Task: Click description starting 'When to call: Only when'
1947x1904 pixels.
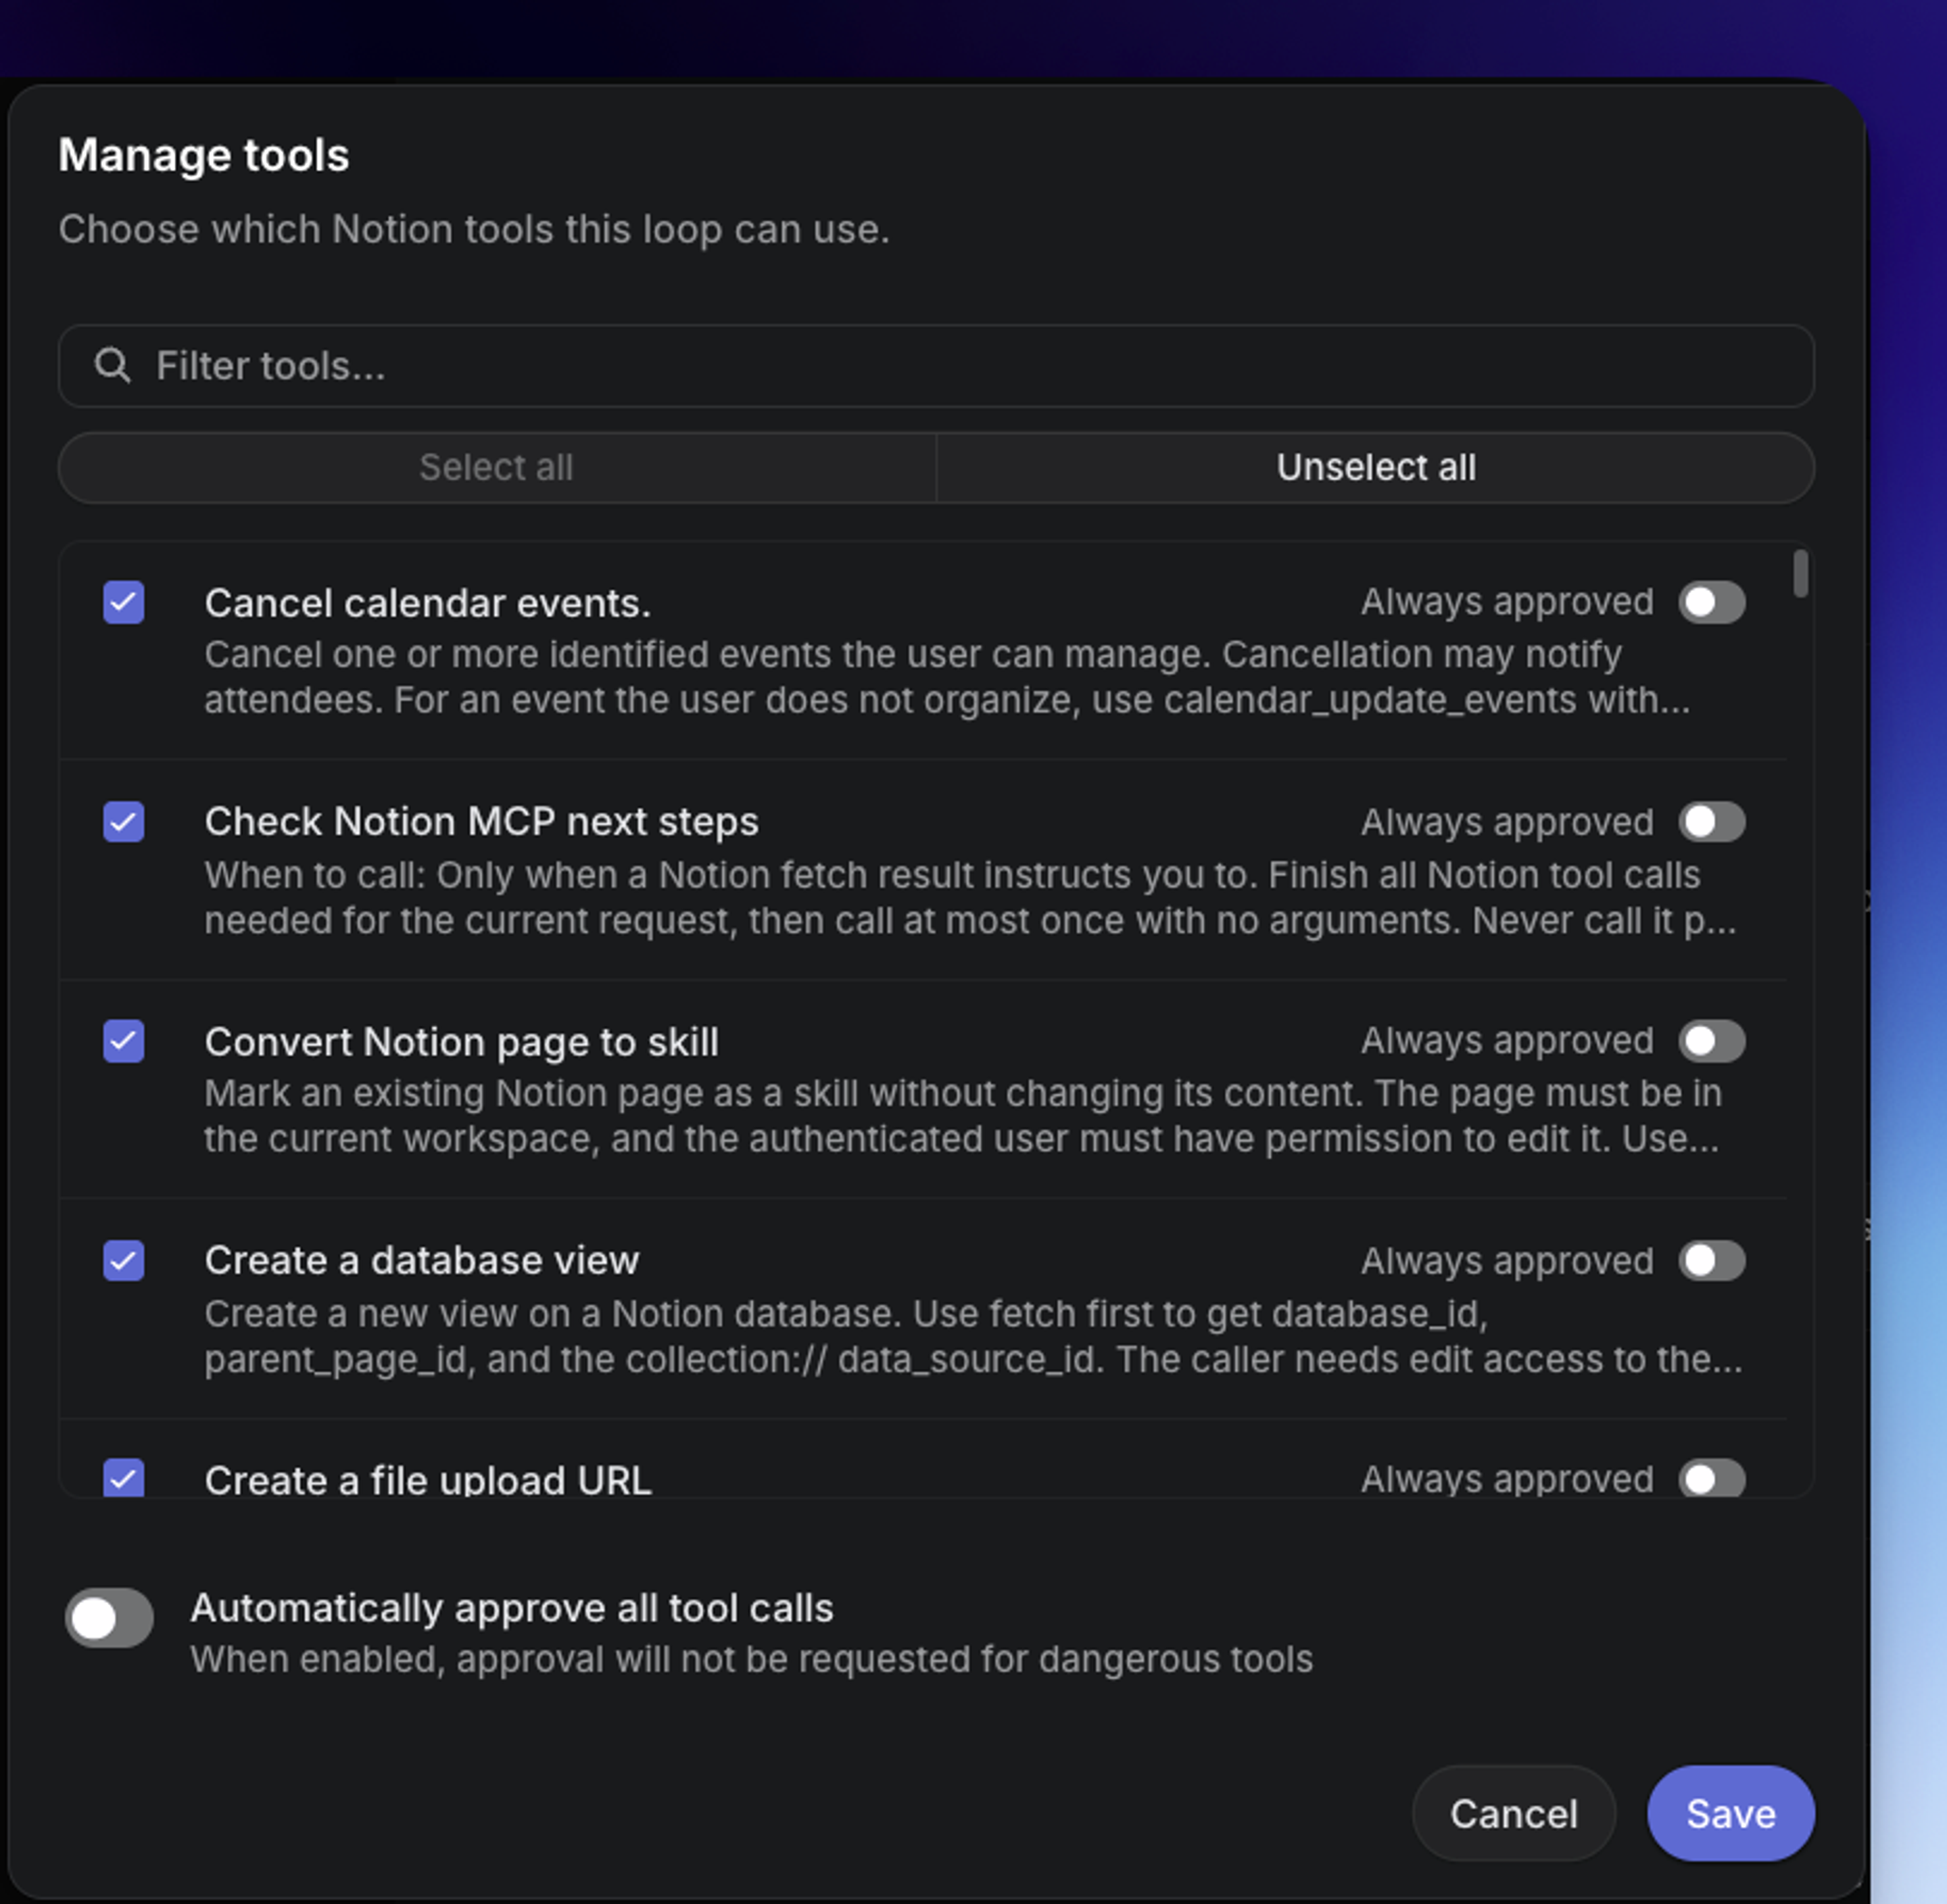Action: [970, 897]
